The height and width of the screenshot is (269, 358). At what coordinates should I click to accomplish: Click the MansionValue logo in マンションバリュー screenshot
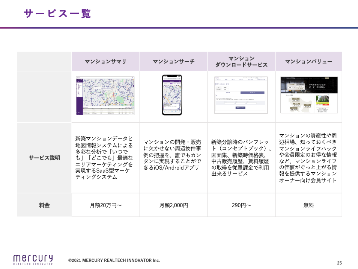[291, 78]
